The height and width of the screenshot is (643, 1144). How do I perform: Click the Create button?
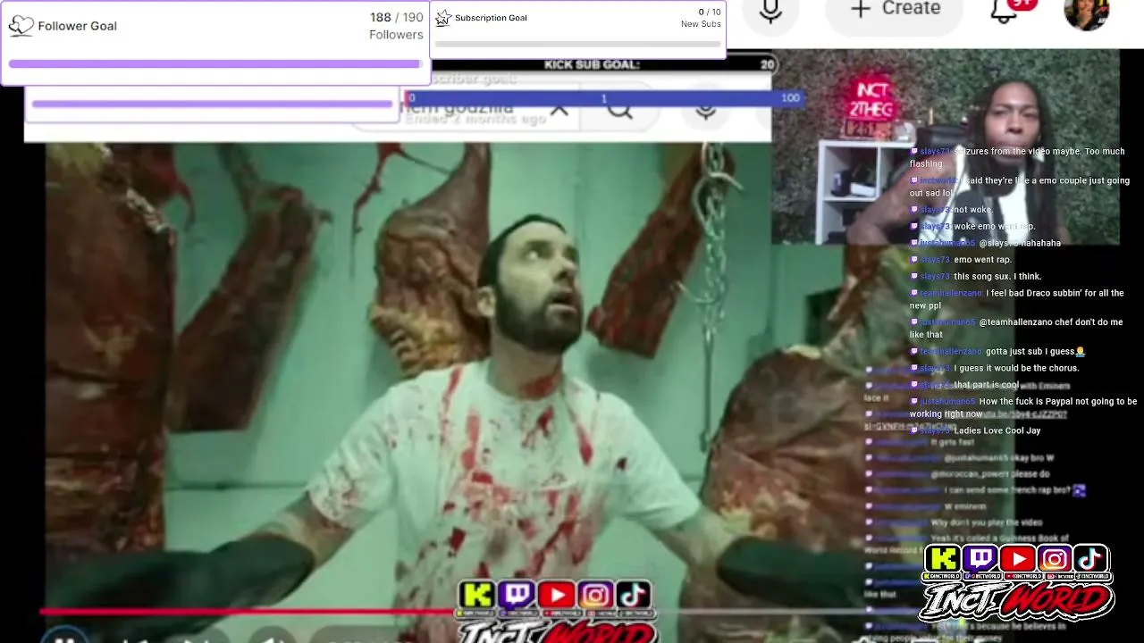896,9
